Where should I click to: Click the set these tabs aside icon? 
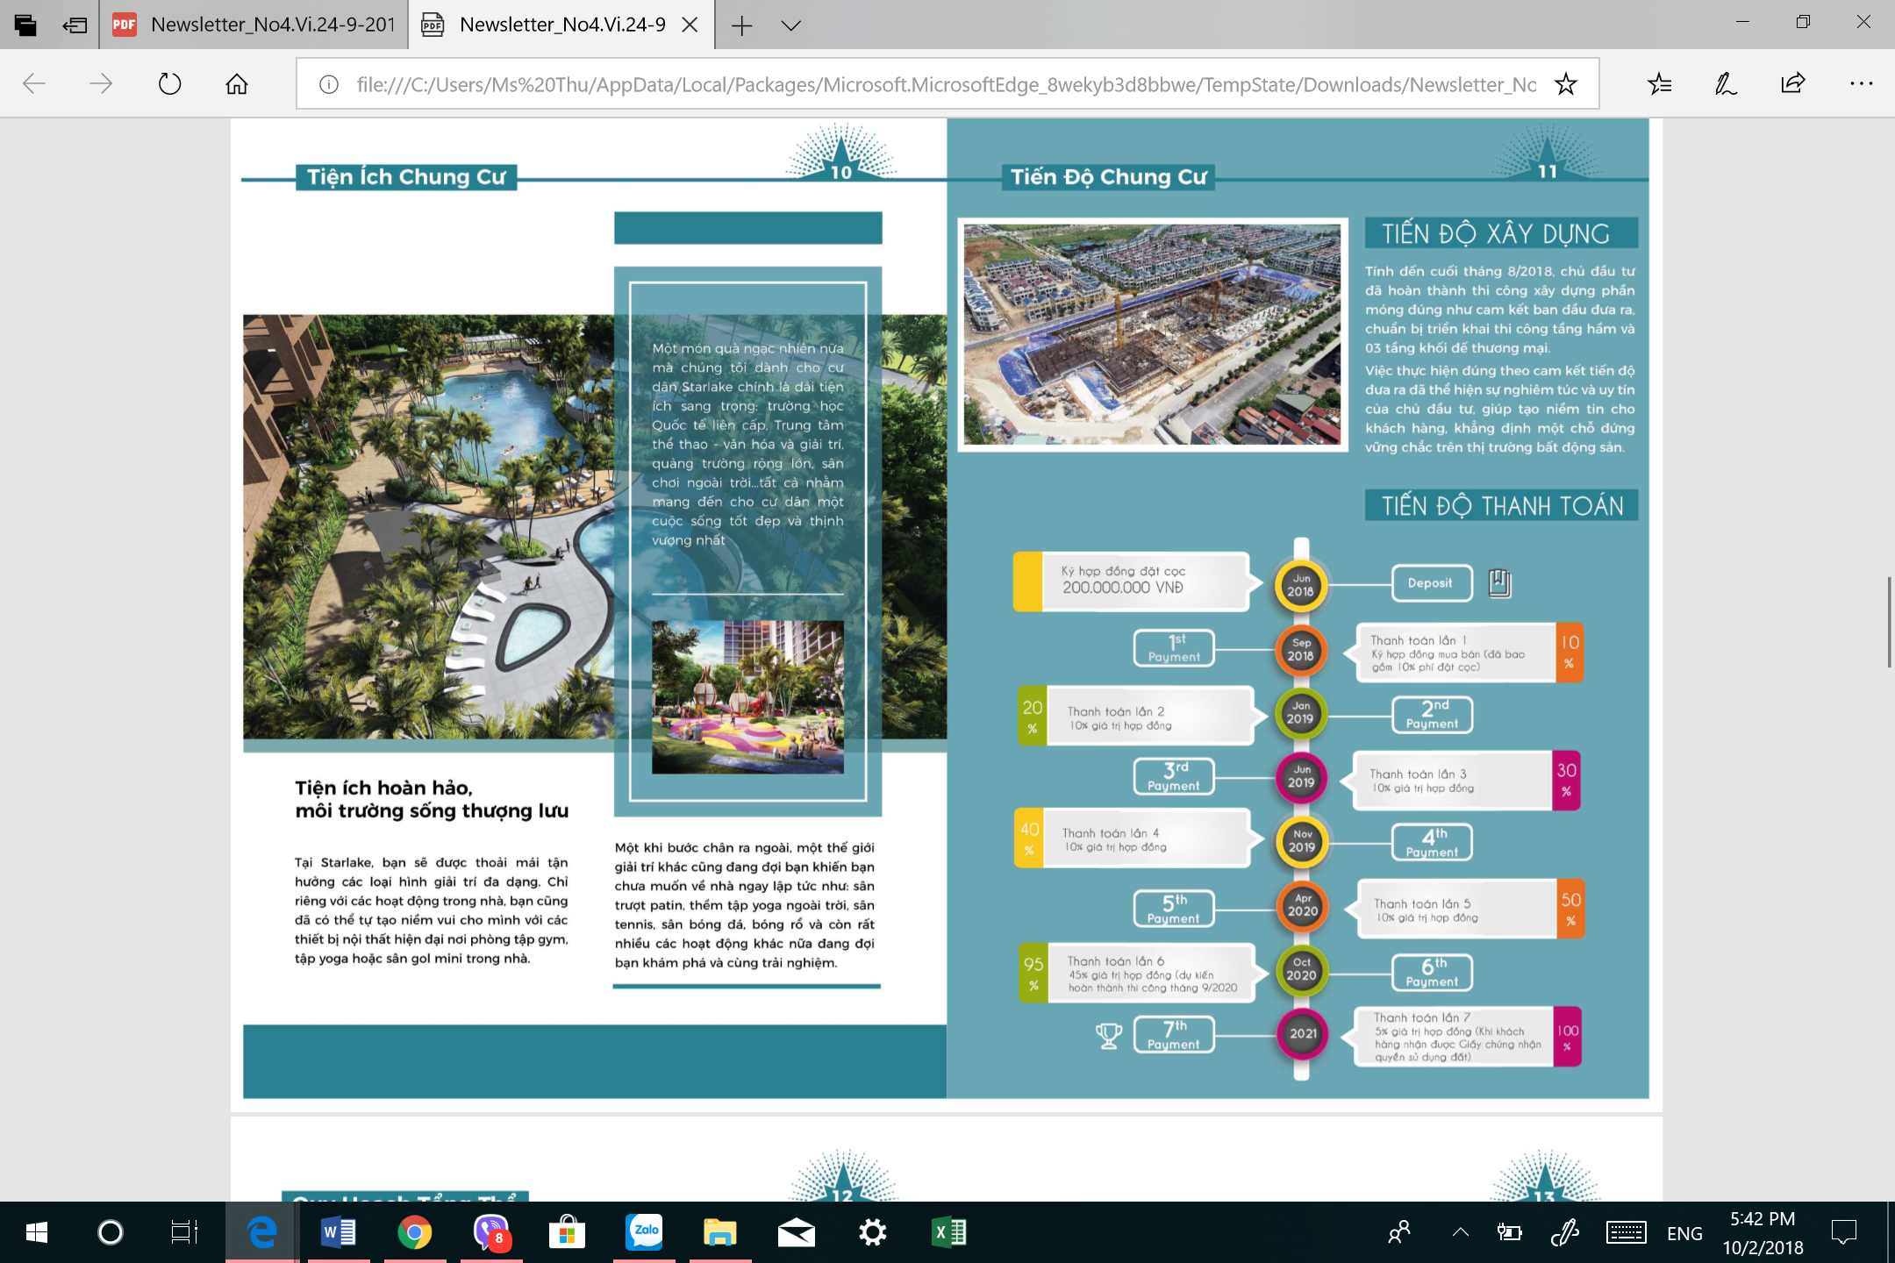click(75, 25)
